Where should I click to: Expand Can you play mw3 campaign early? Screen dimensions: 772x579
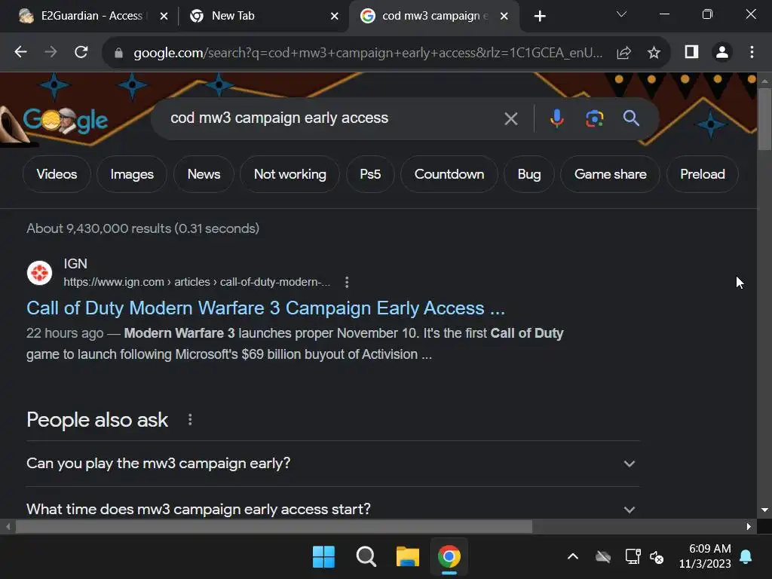click(333, 464)
